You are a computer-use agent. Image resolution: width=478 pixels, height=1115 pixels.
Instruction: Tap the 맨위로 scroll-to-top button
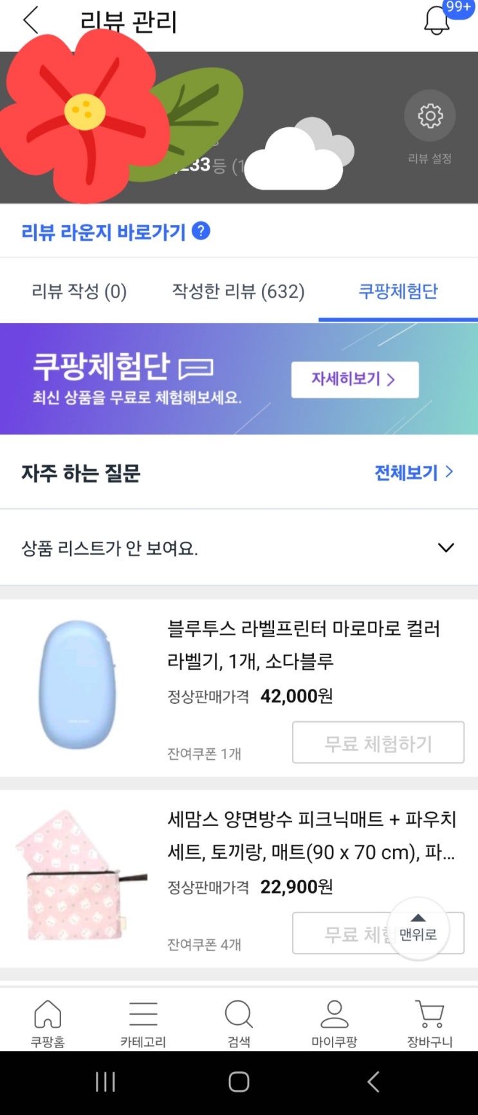[418, 930]
